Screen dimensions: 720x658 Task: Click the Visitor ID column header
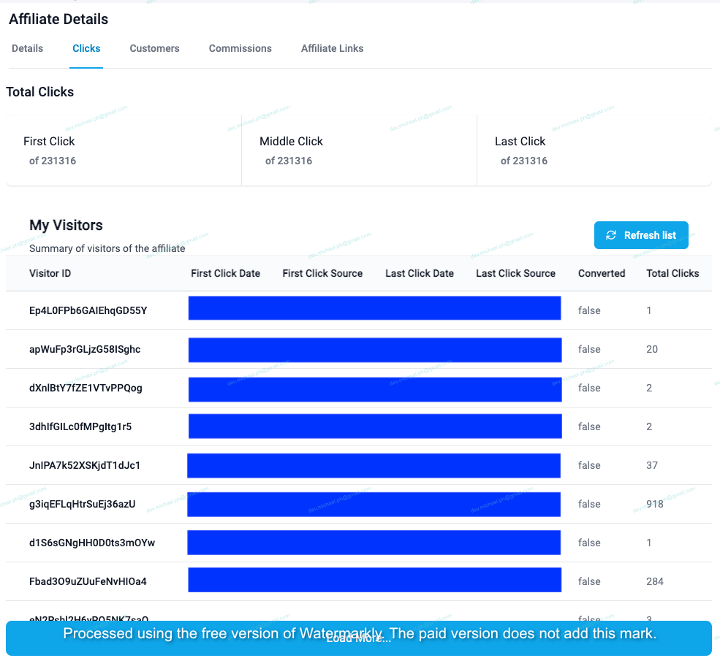[x=50, y=273]
